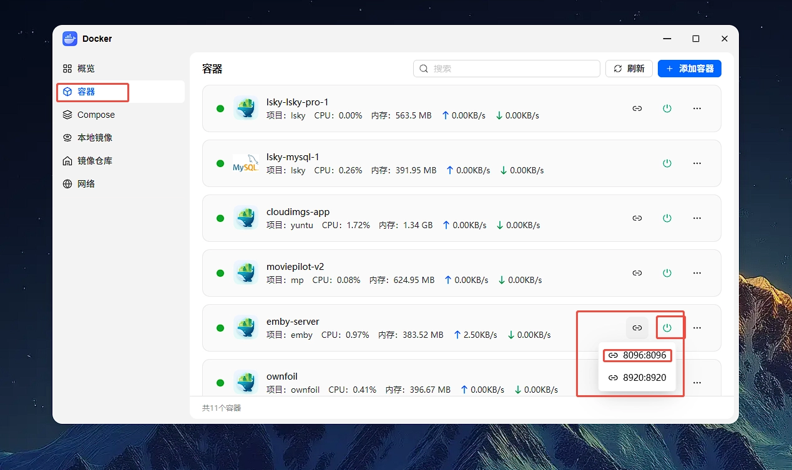The height and width of the screenshot is (470, 792).
Task: Click the link icon for moviepilot-v2
Action: click(637, 273)
